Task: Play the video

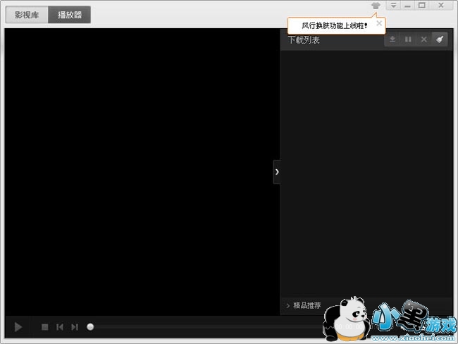Action: 18,327
